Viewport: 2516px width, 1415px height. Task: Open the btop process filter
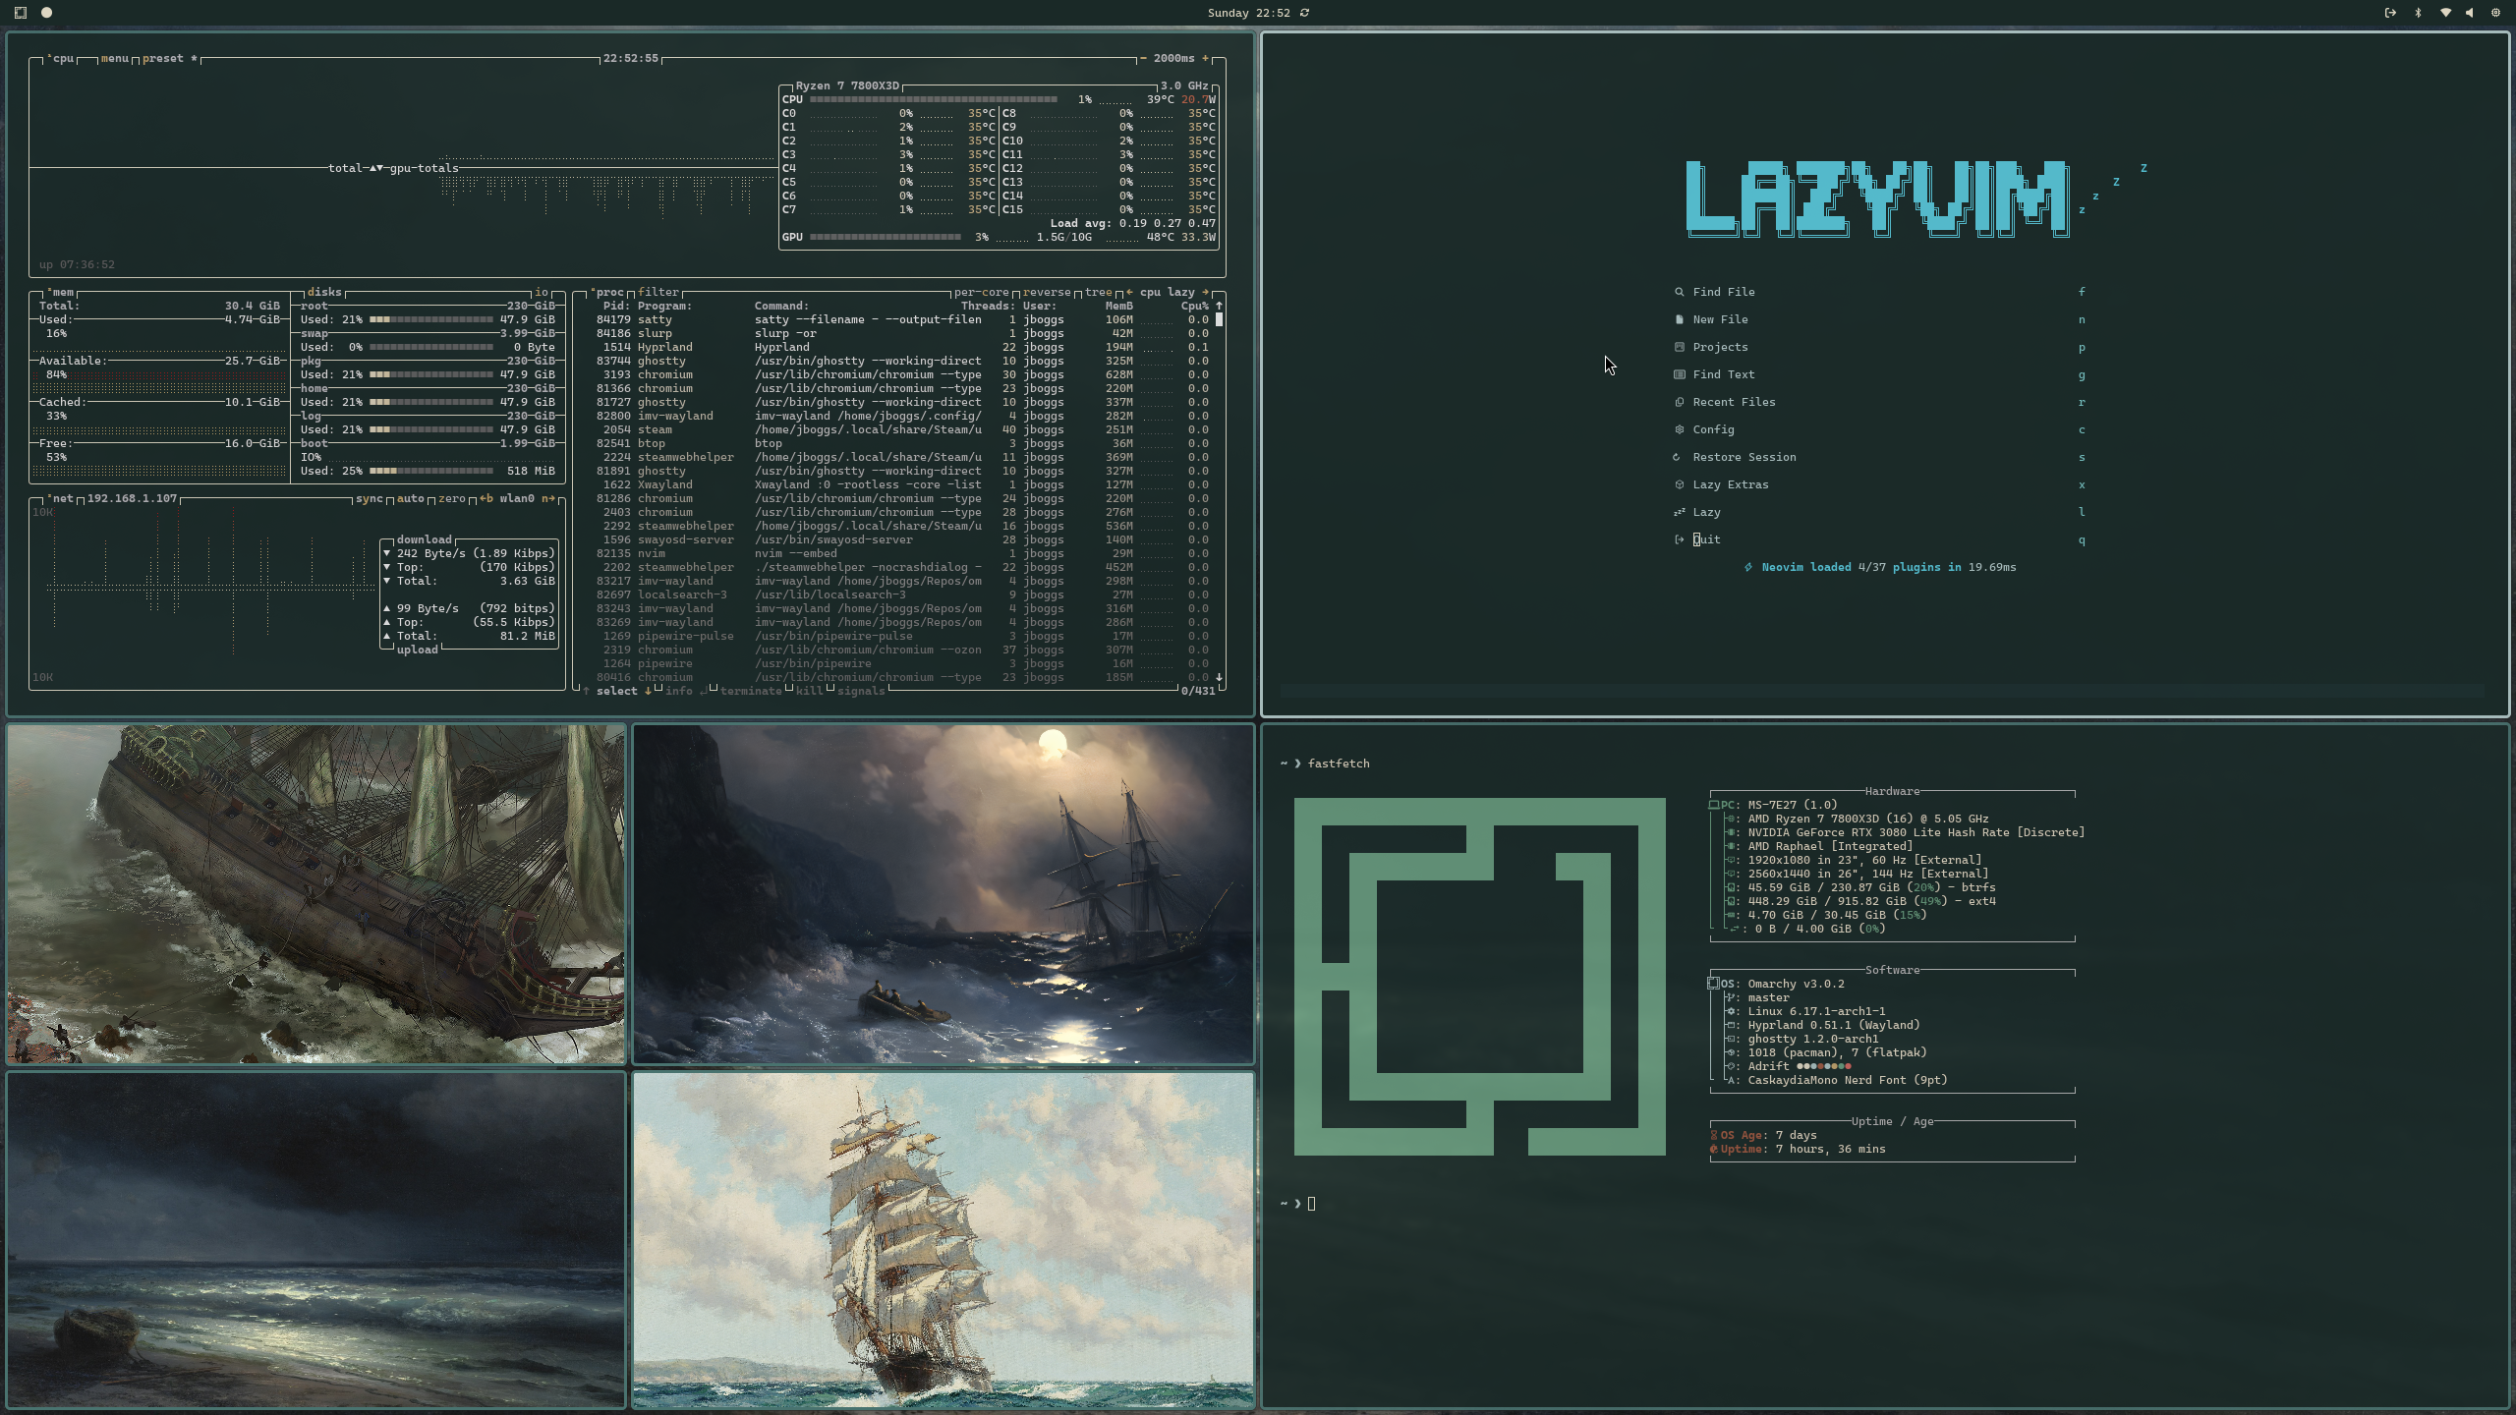click(x=658, y=292)
